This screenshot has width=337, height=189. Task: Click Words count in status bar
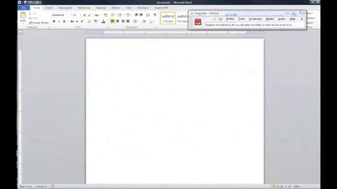click(x=42, y=186)
